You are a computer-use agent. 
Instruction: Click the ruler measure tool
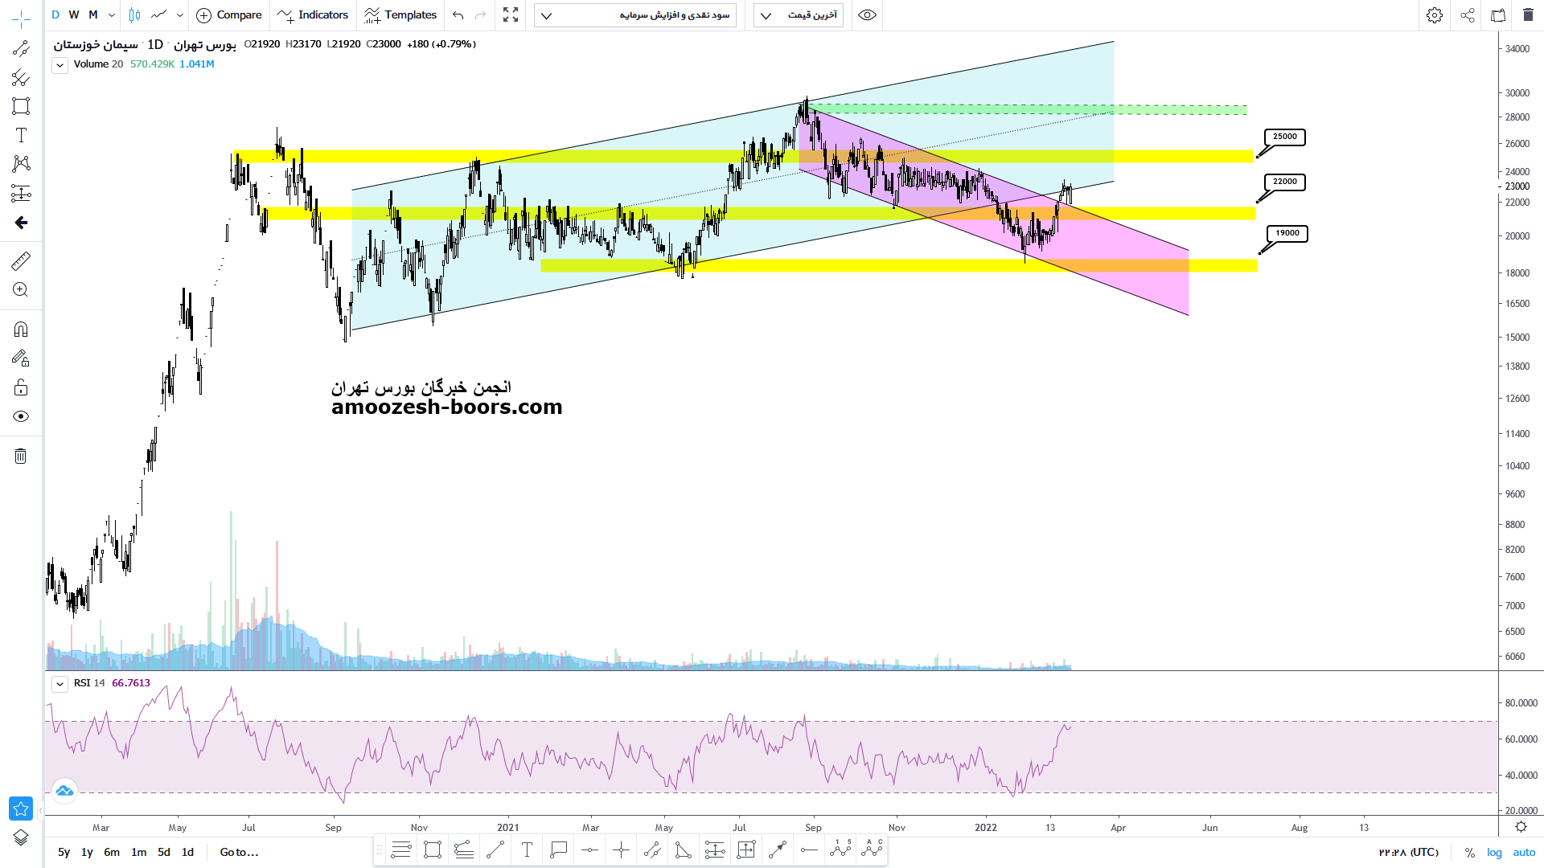coord(21,260)
